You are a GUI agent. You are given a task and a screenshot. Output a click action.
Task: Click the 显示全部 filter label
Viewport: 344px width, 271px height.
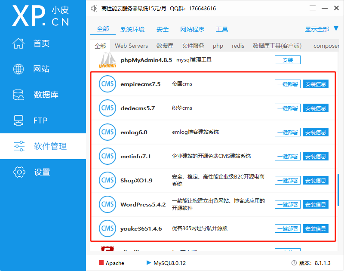[317, 29]
